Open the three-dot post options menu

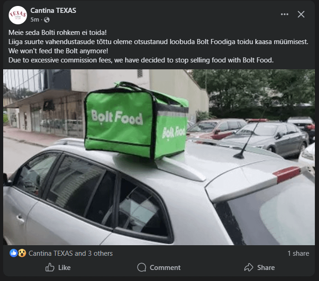pos(285,14)
